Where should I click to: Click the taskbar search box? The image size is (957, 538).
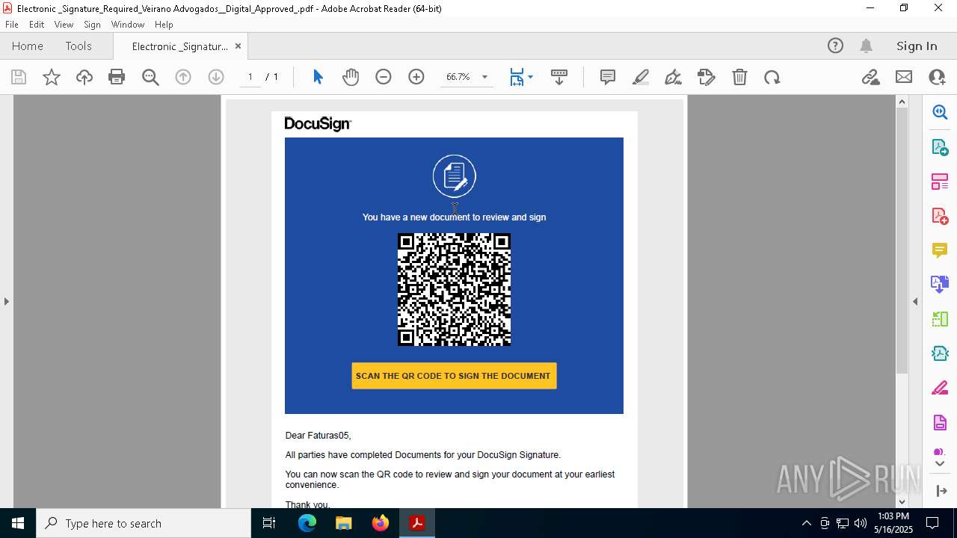(x=144, y=523)
